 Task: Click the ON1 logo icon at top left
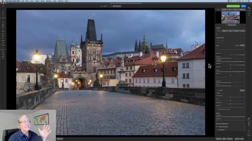click(x=3, y=6)
